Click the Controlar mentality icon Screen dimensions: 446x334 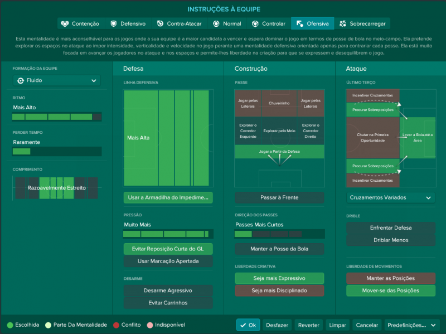click(255, 24)
